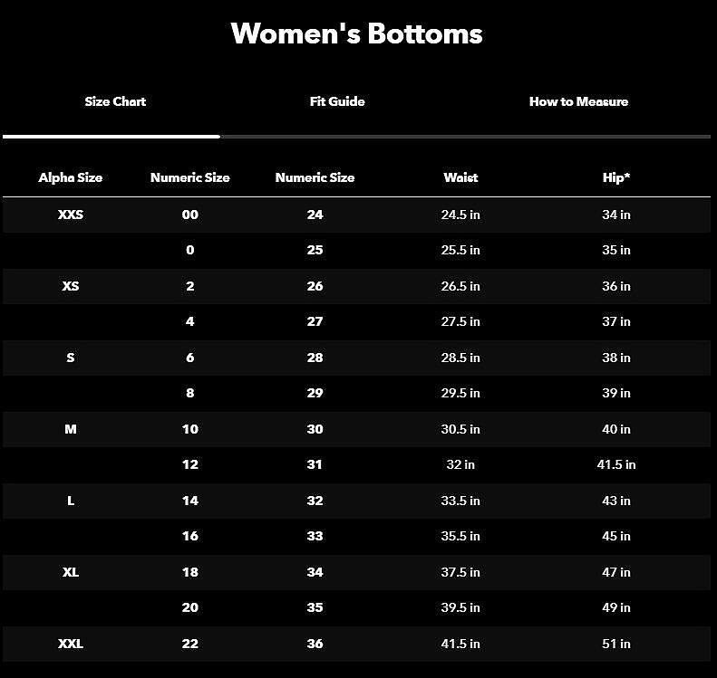Click the 24.5 in waist value

[x=460, y=215]
